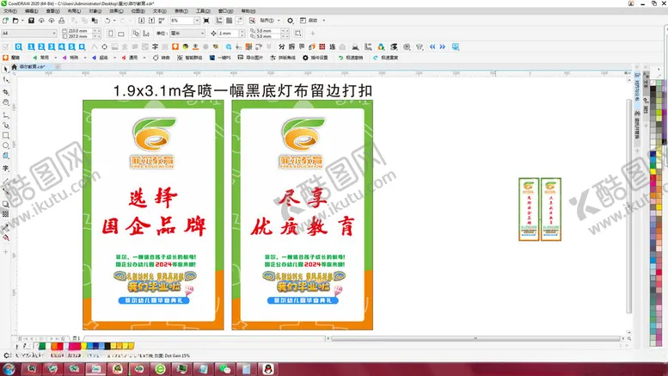The width and height of the screenshot is (668, 376).
Task: Click the WeChat icon in the taskbar
Action: click(224, 369)
